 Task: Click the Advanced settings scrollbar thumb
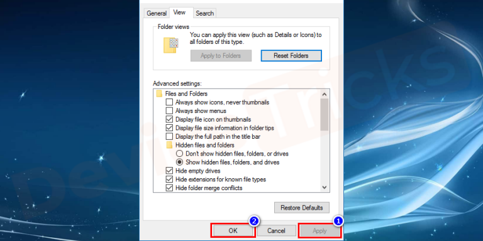pyautogui.click(x=325, y=114)
